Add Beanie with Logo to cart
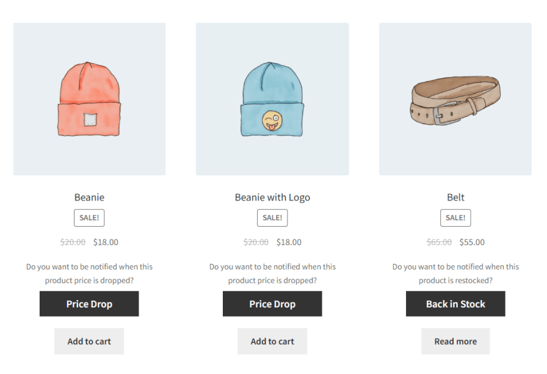 pos(272,341)
